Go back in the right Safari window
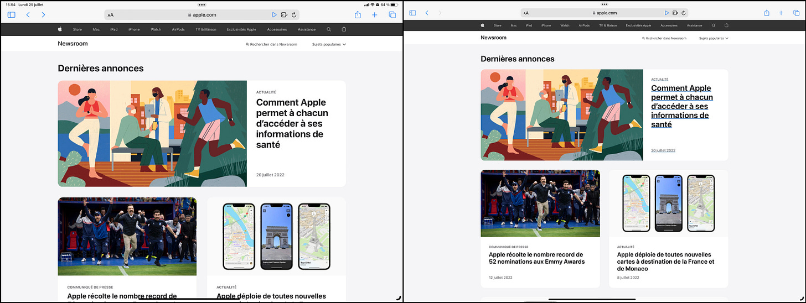Screen dimensions: 806x303 427,13
